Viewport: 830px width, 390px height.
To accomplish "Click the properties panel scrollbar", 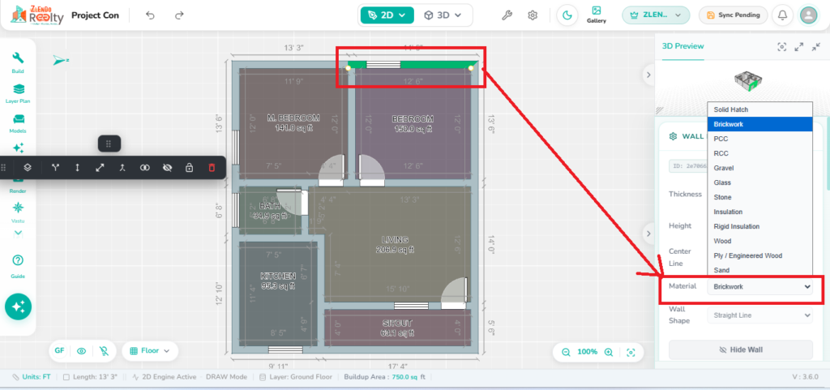I will click(x=827, y=153).
